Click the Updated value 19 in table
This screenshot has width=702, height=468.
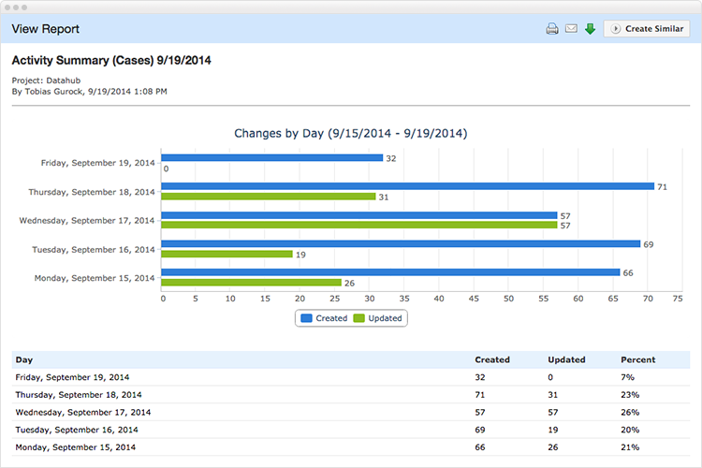click(x=553, y=430)
